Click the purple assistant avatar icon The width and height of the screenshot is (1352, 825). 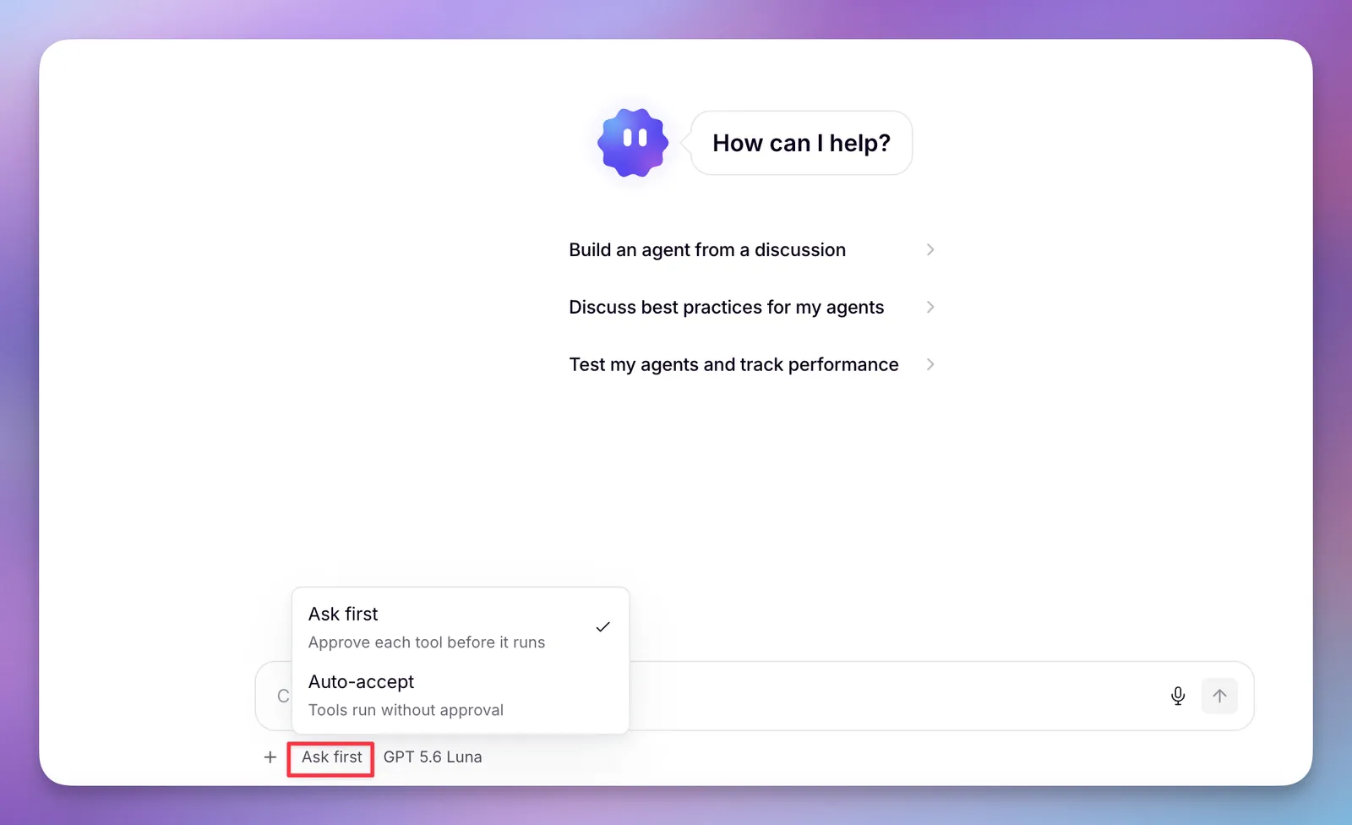click(x=633, y=143)
